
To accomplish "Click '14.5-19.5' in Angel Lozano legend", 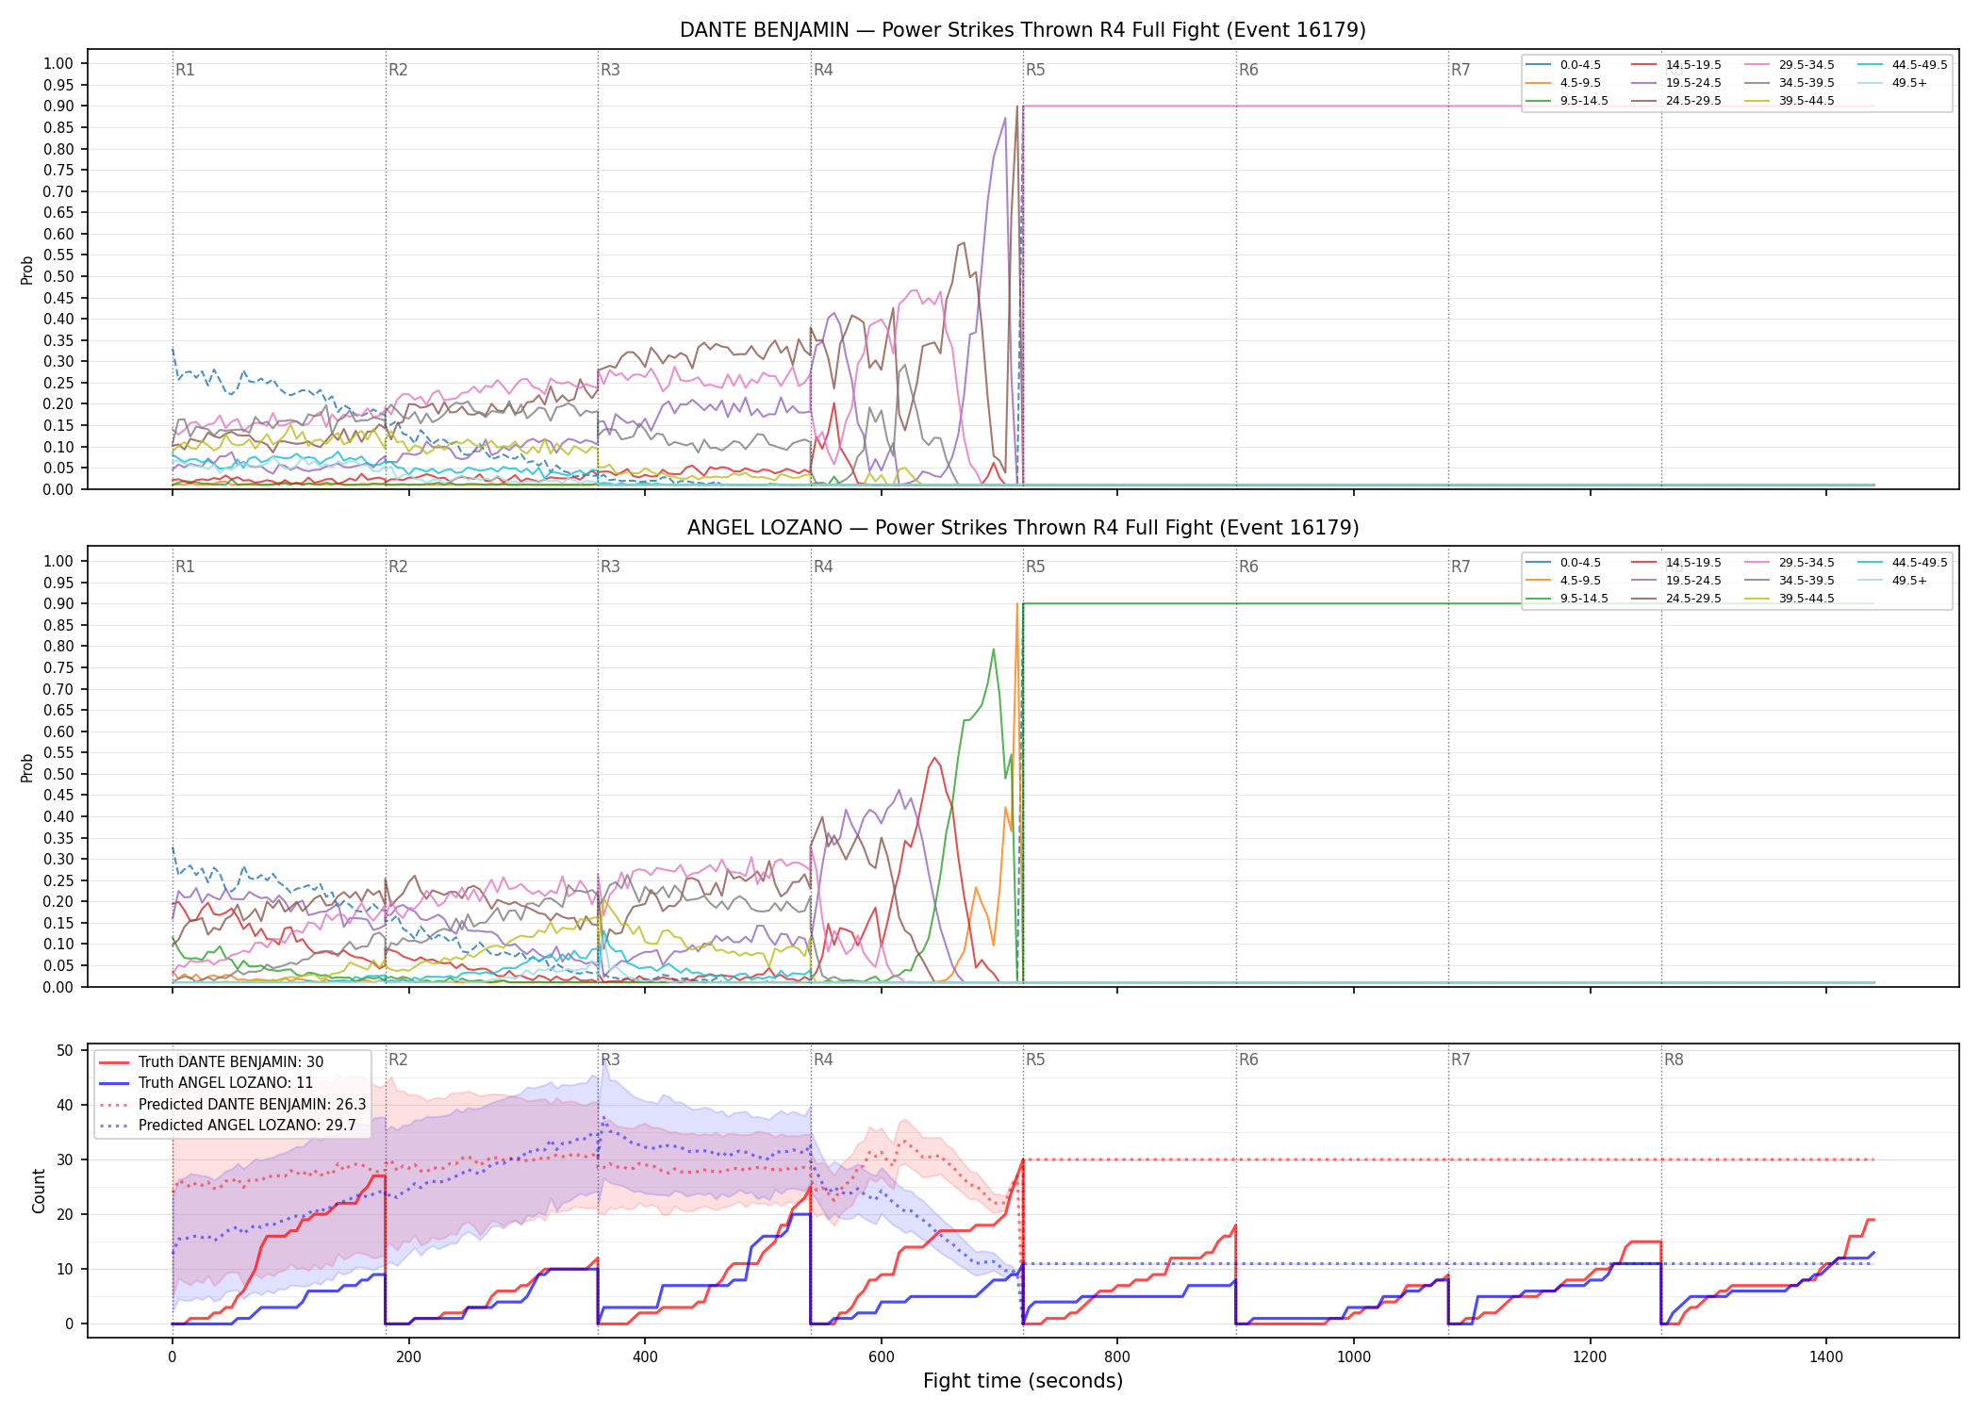I will (1693, 563).
